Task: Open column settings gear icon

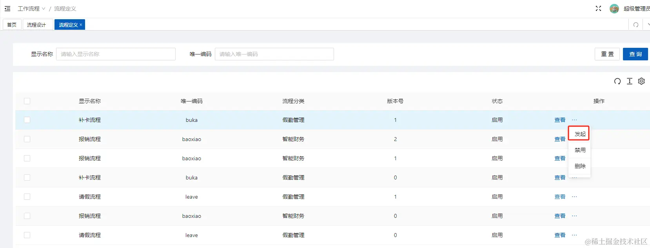Action: (641, 81)
